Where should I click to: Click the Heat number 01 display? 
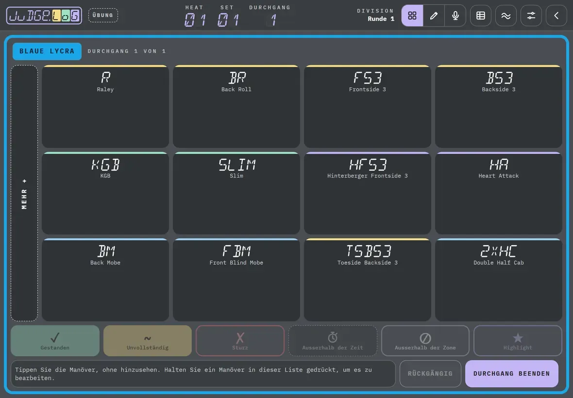(195, 20)
